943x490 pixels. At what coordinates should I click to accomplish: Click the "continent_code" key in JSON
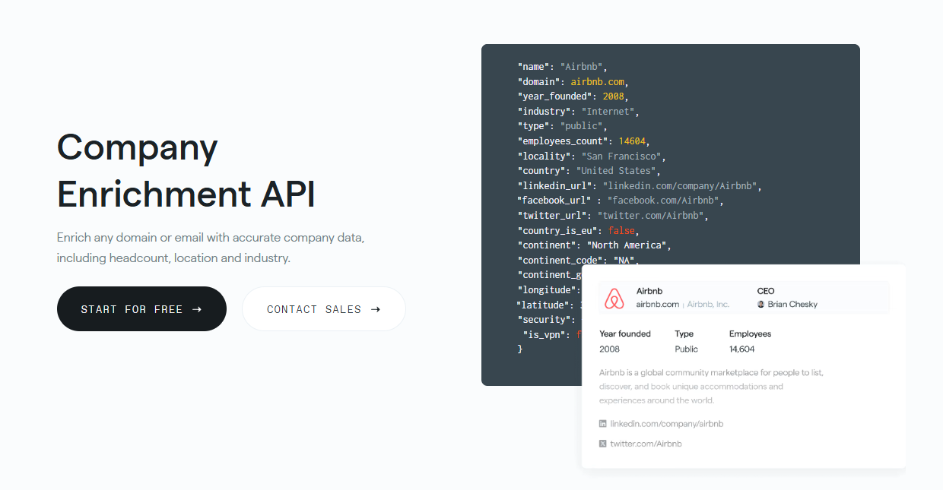point(560,260)
